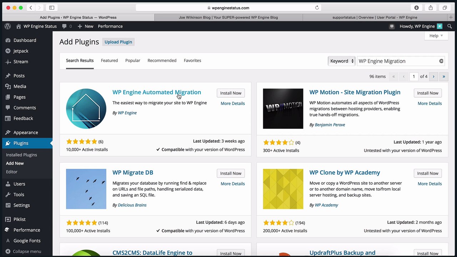Viewport: 457px width, 257px height.
Task: View More Details for WP Motion
Action: (x=430, y=103)
